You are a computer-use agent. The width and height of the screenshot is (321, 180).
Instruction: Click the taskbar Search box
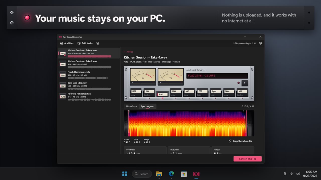pos(142,174)
